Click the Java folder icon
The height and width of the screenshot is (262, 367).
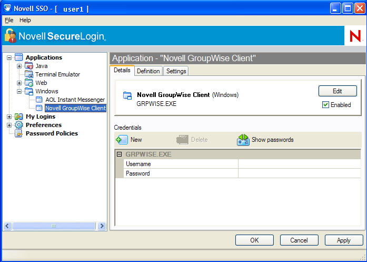(x=29, y=66)
